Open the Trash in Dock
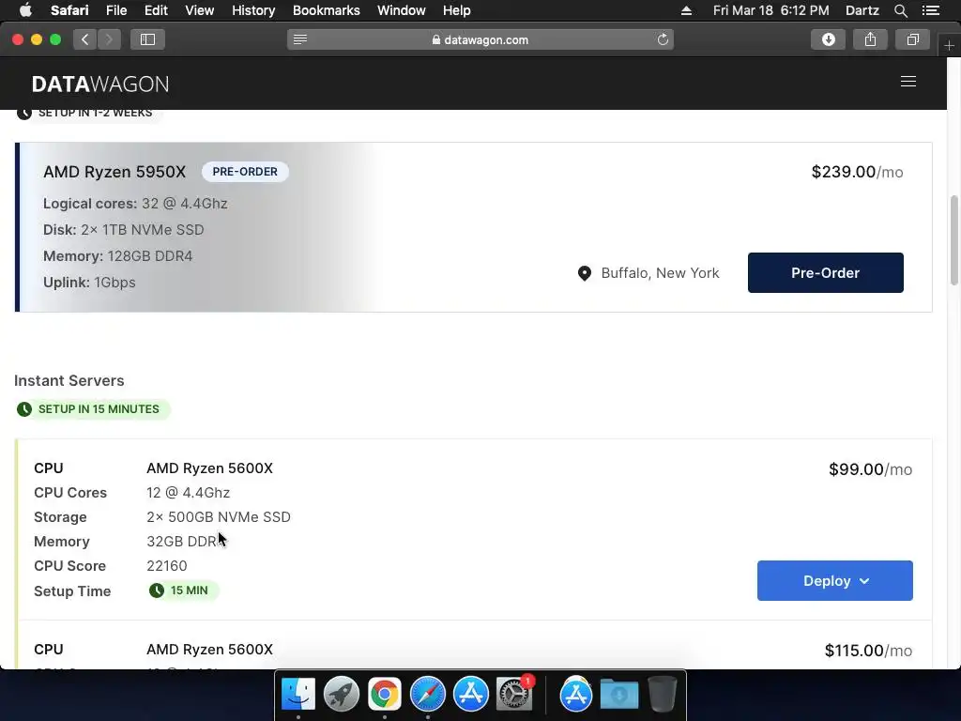Viewport: 961px width, 721px height. pos(663,694)
